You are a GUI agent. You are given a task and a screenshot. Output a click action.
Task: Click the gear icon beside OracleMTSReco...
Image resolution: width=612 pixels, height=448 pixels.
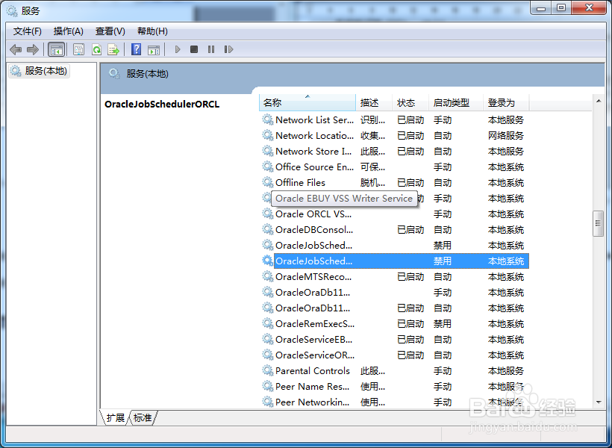268,276
